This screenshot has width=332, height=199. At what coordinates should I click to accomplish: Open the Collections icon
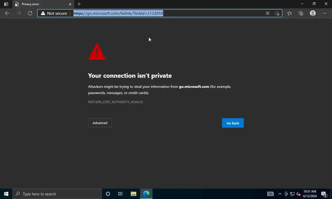coord(301,13)
